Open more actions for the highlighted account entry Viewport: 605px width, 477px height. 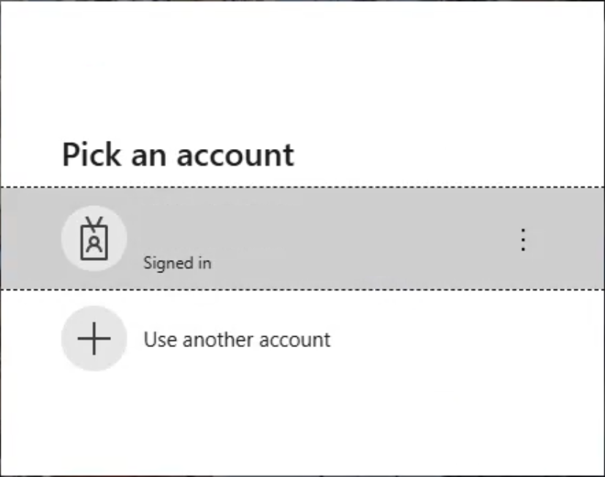tap(523, 240)
